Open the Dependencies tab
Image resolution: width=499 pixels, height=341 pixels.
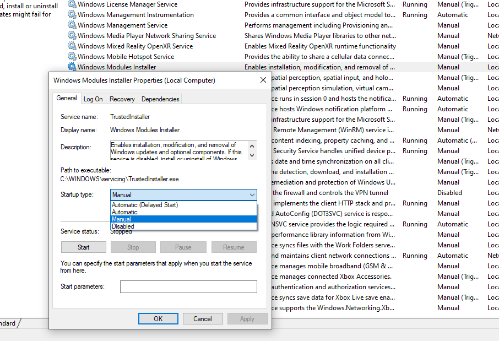tap(160, 99)
